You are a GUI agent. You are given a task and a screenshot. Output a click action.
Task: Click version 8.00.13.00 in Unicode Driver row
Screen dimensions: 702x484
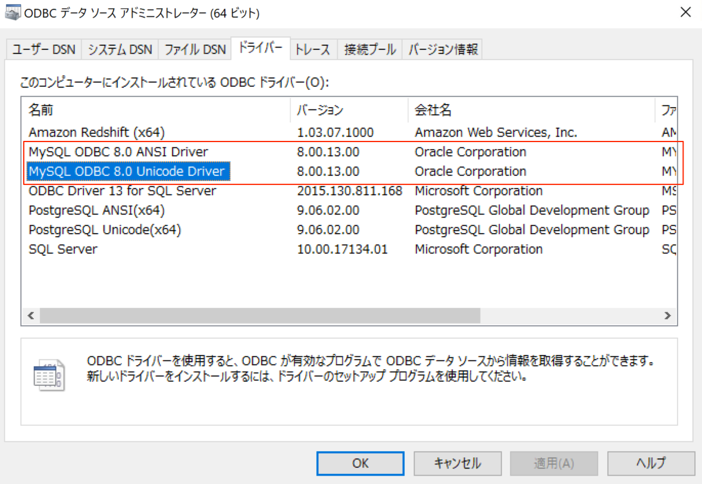[x=328, y=171]
